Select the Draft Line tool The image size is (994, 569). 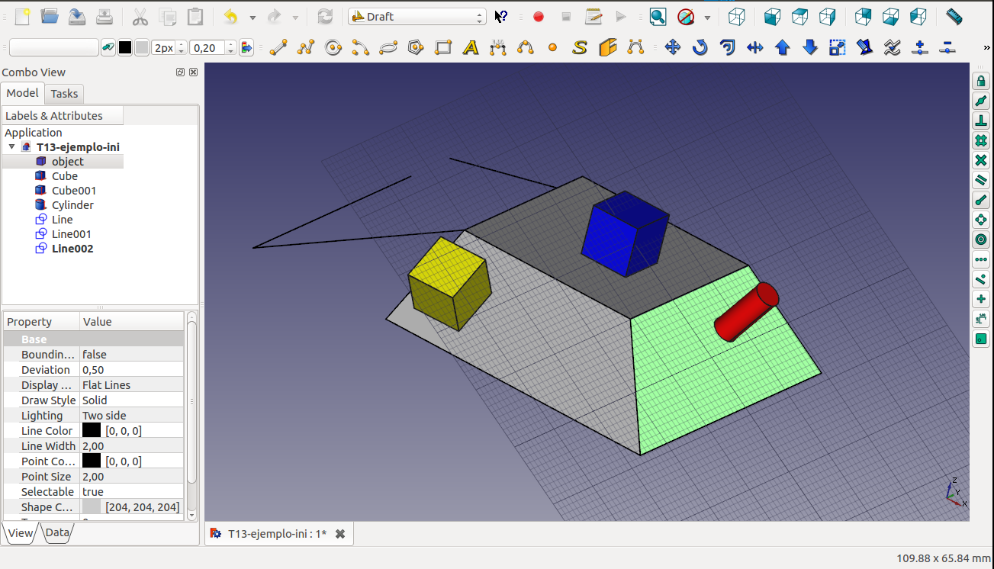278,48
